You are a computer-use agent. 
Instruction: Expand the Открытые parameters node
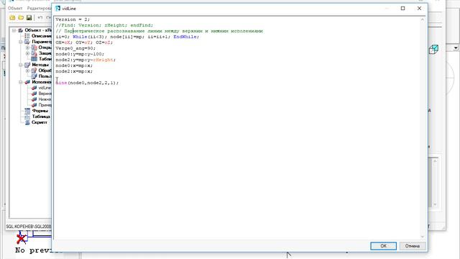pos(27,47)
